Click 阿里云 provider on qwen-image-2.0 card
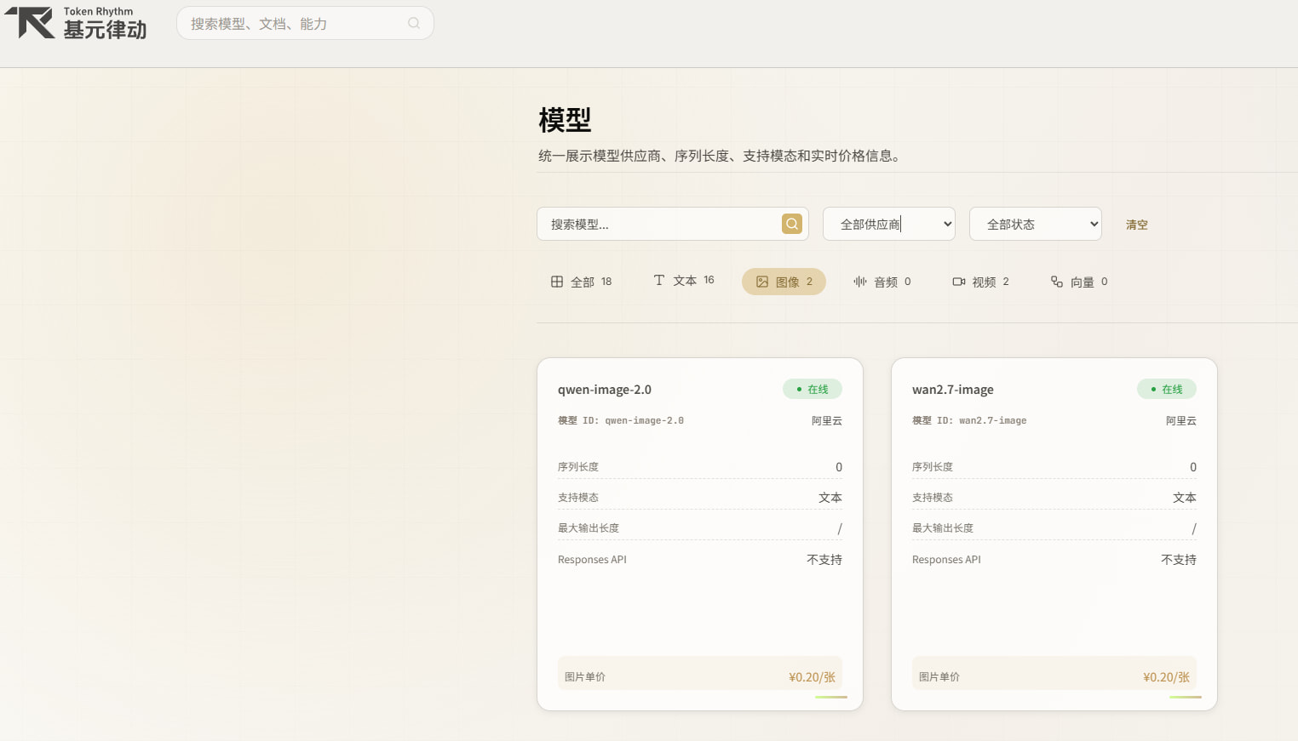 (827, 420)
